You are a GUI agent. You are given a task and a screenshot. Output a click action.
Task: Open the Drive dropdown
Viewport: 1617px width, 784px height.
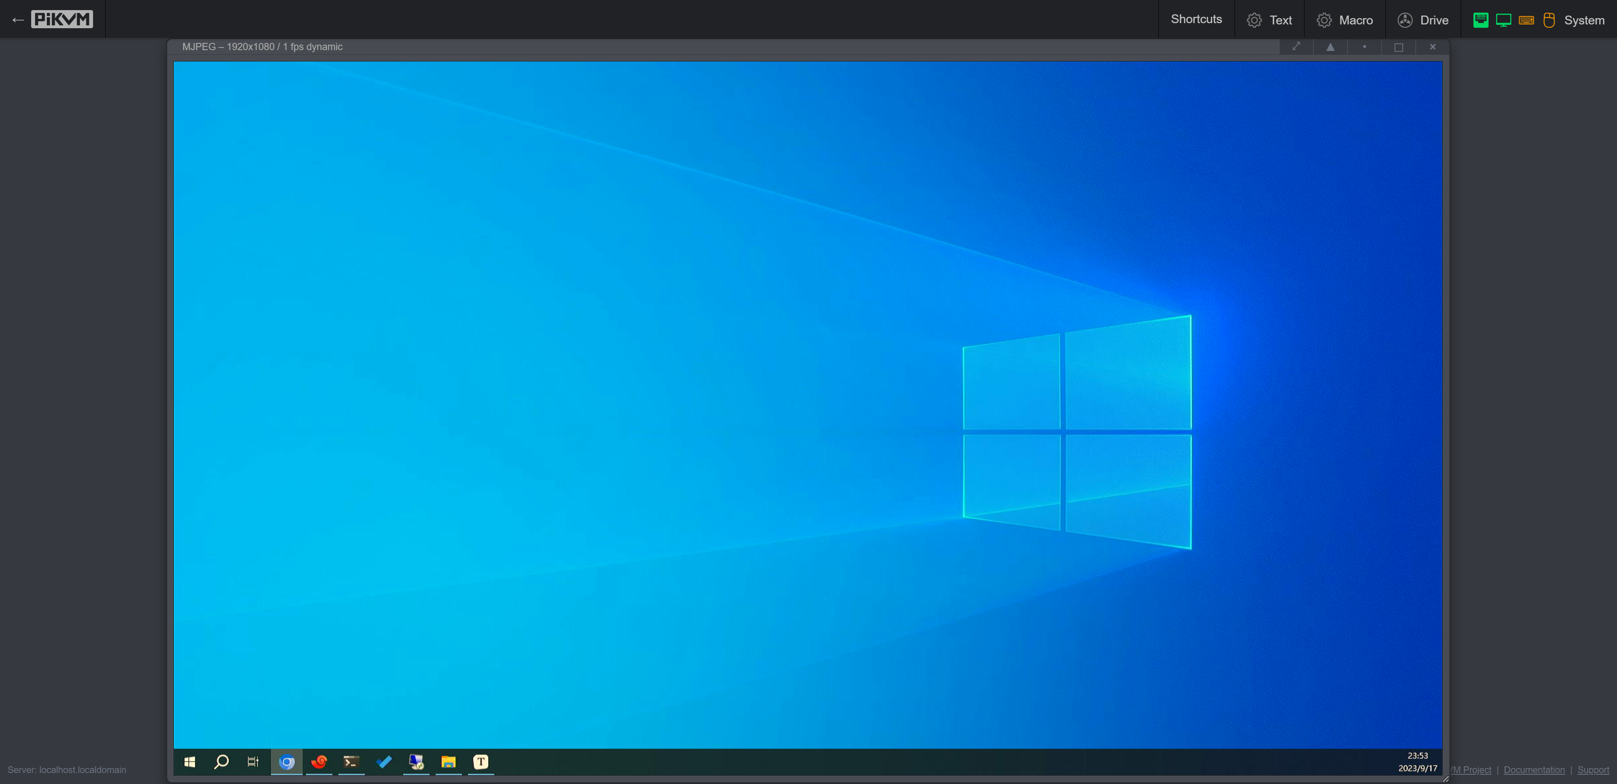point(1422,19)
